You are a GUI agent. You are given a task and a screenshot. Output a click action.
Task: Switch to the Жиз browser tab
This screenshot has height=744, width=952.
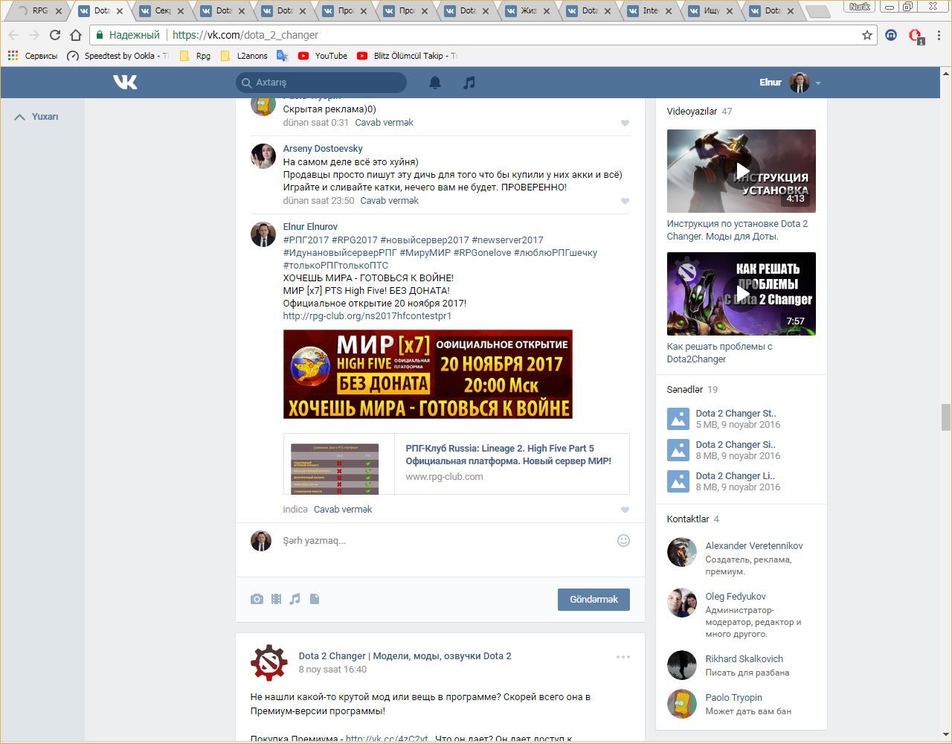coord(528,11)
